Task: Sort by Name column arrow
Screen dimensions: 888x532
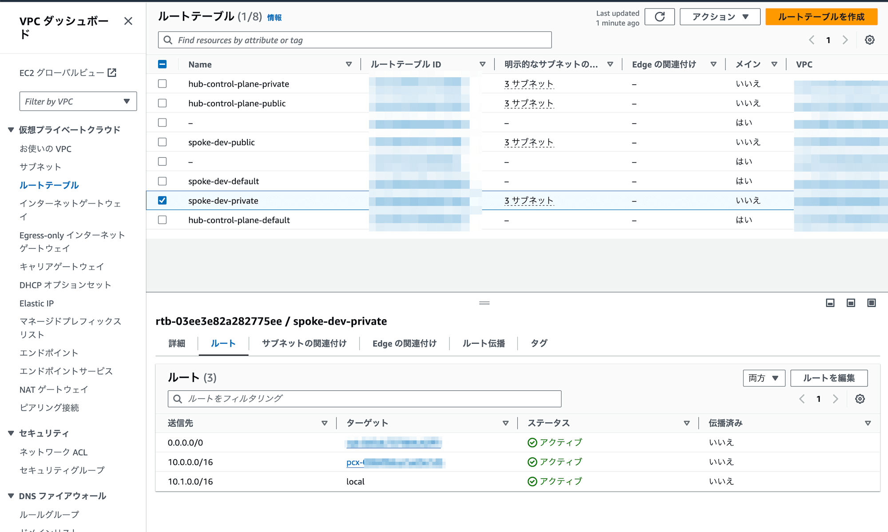Action: 349,64
